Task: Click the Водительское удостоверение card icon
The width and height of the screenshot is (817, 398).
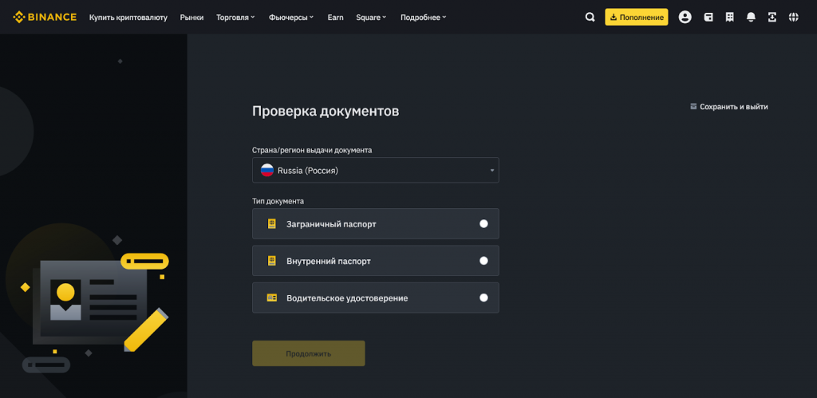Action: click(x=271, y=298)
